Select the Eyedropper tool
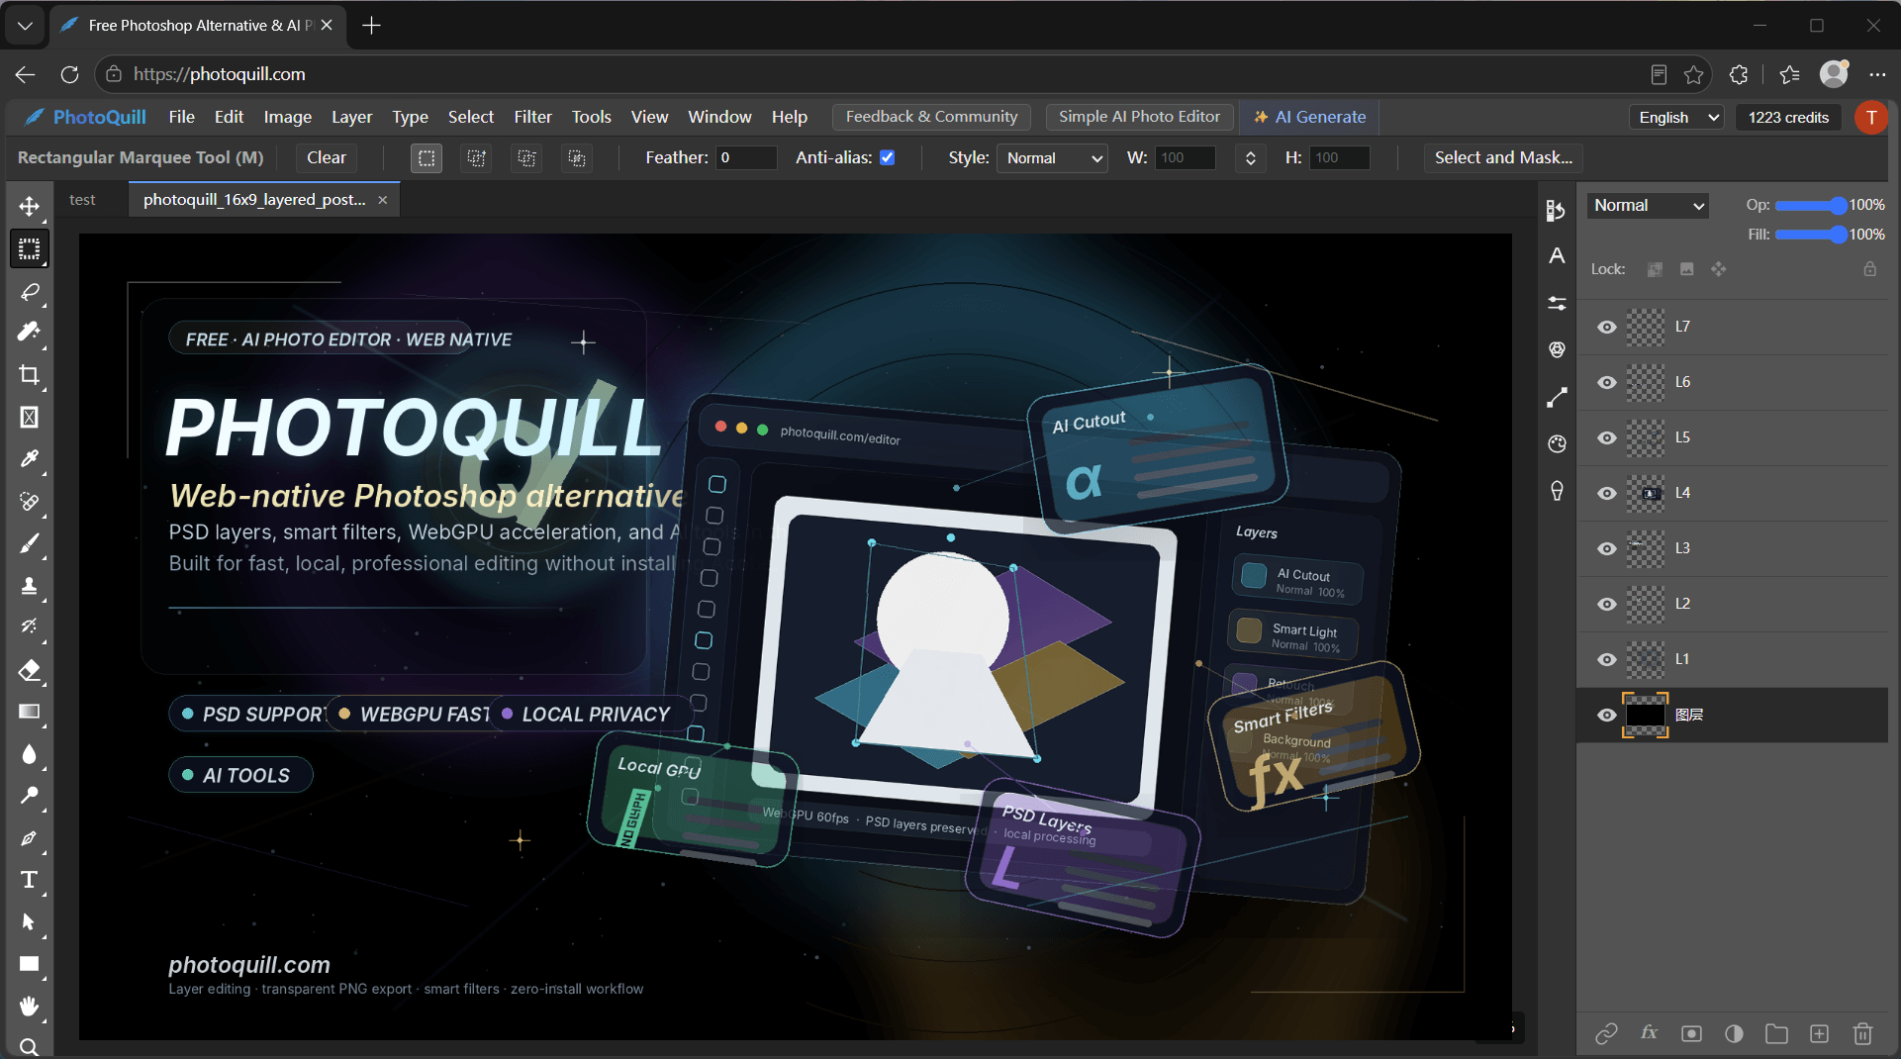 click(x=30, y=459)
